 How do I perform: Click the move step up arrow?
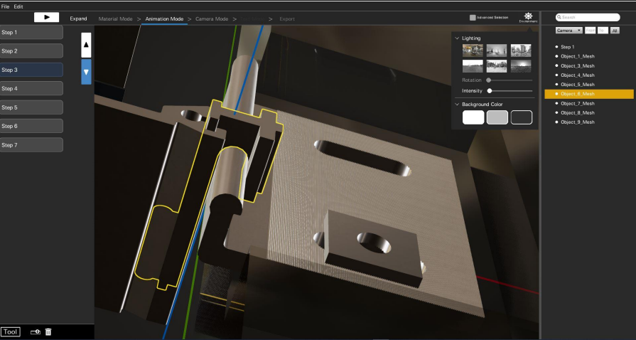[86, 44]
